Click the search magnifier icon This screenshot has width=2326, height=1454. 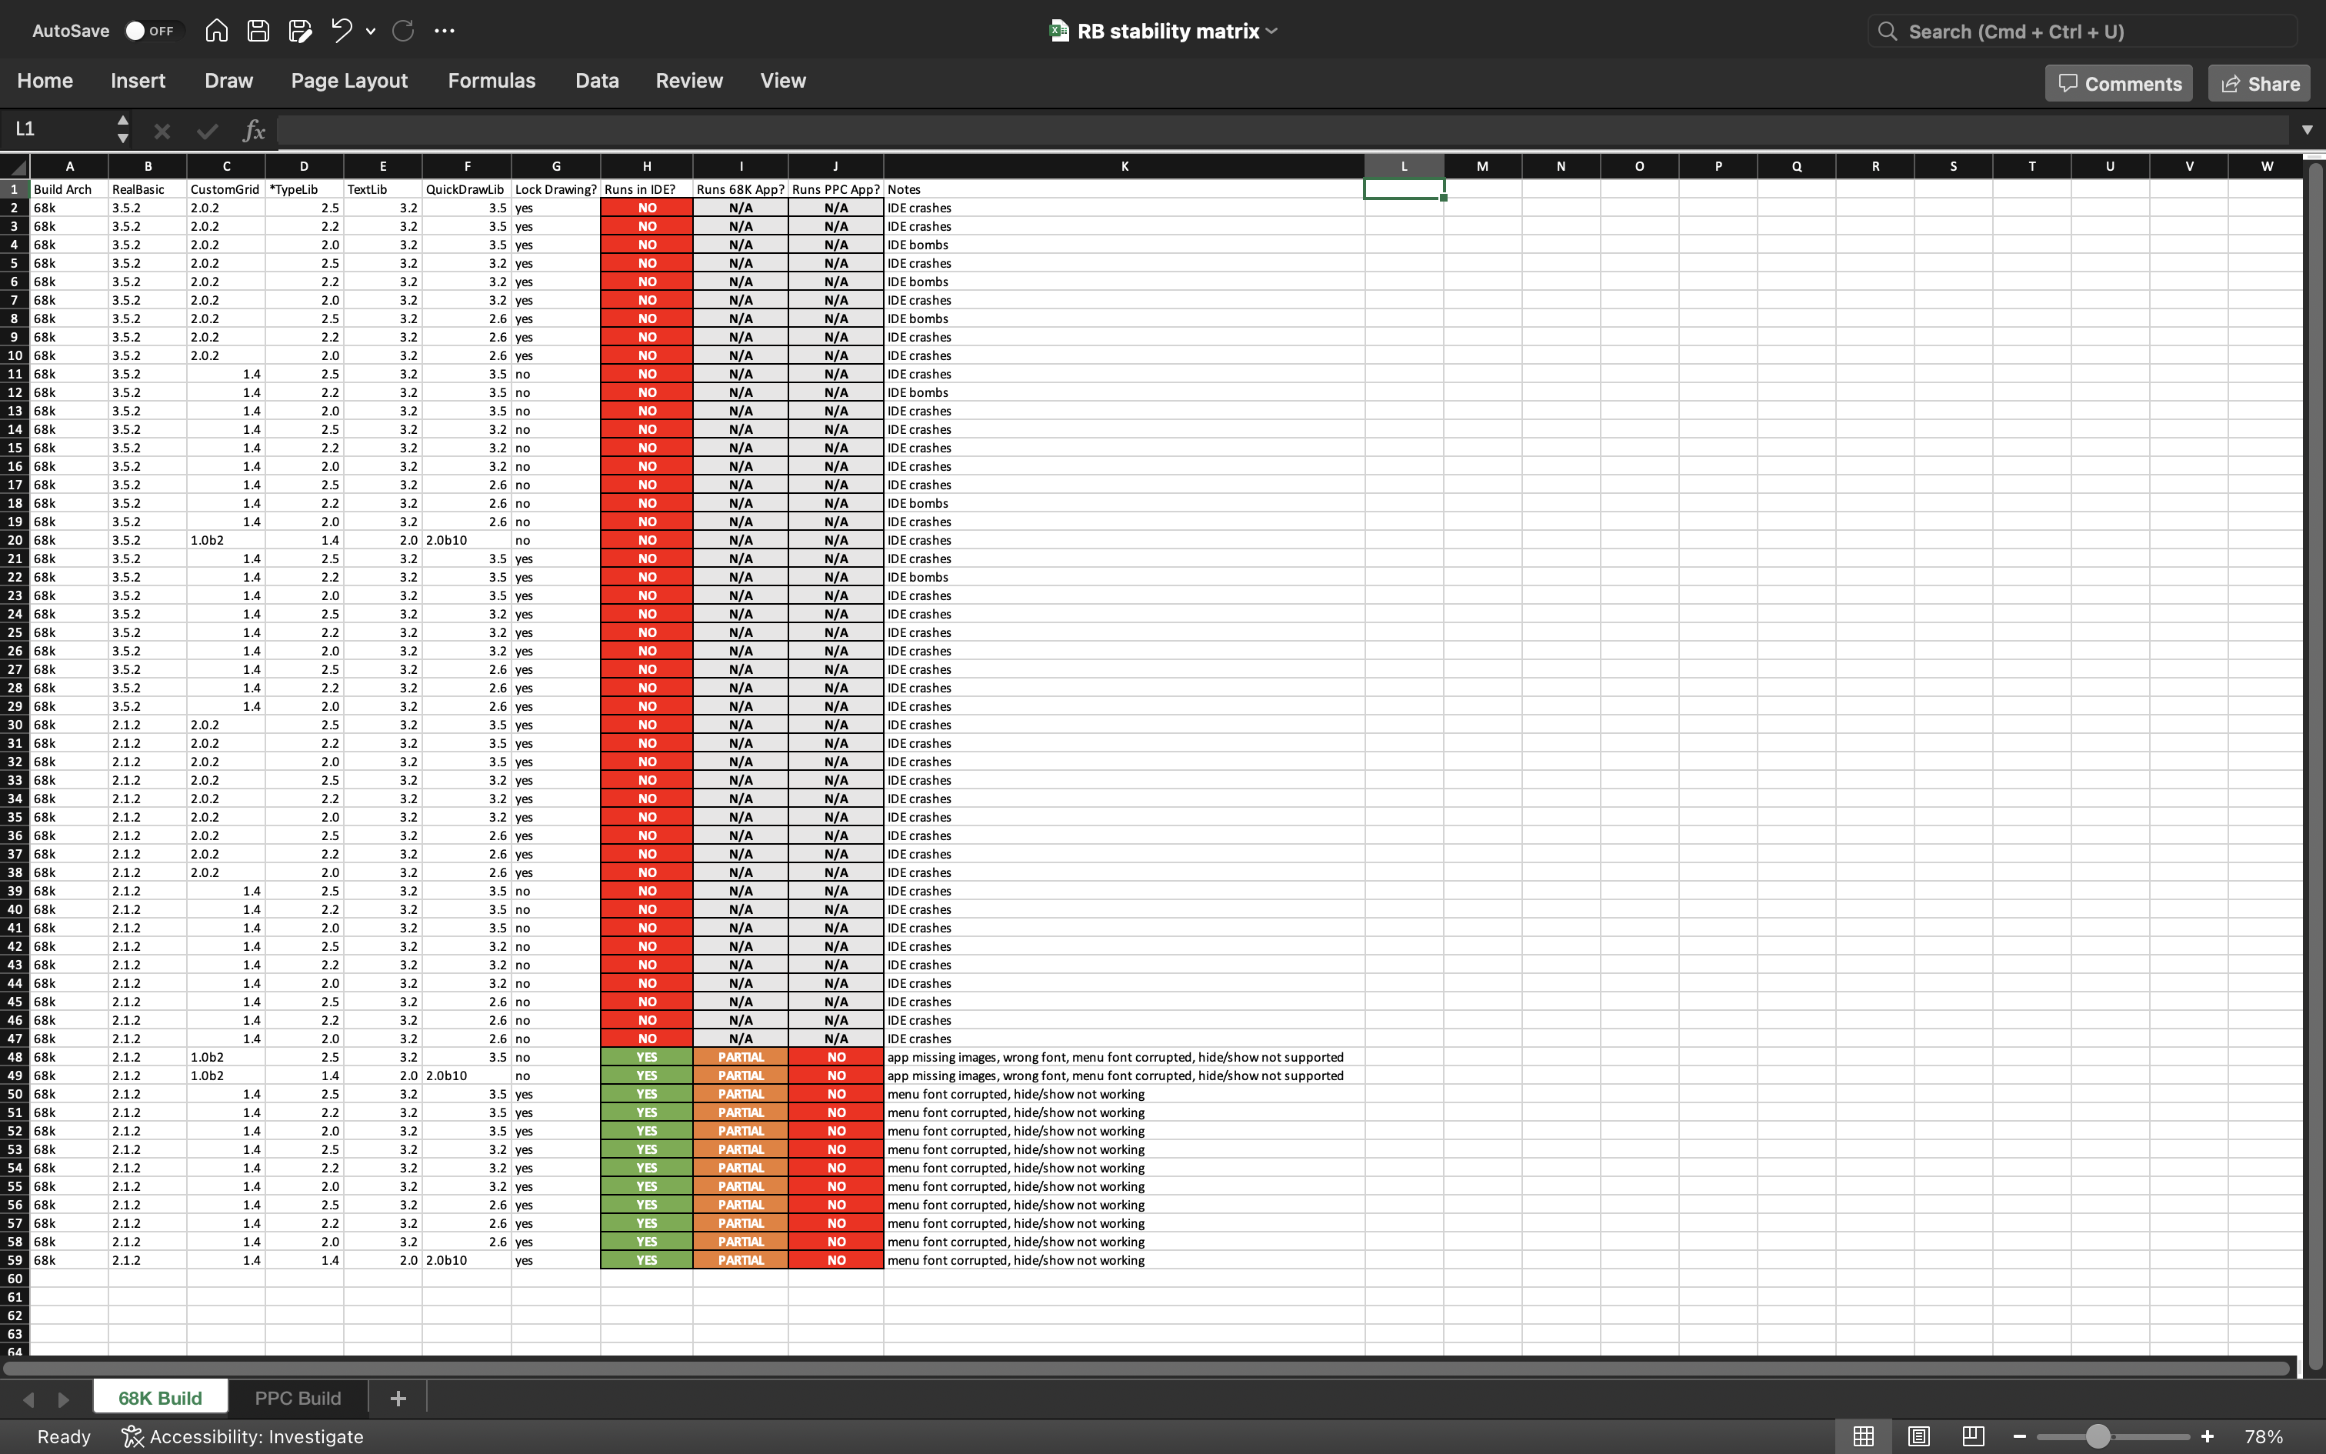[x=1888, y=32]
